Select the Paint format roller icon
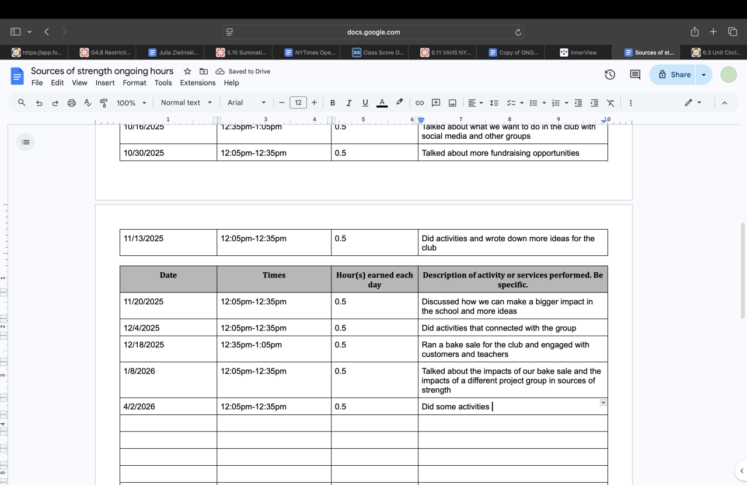This screenshot has height=485, width=747. point(104,103)
